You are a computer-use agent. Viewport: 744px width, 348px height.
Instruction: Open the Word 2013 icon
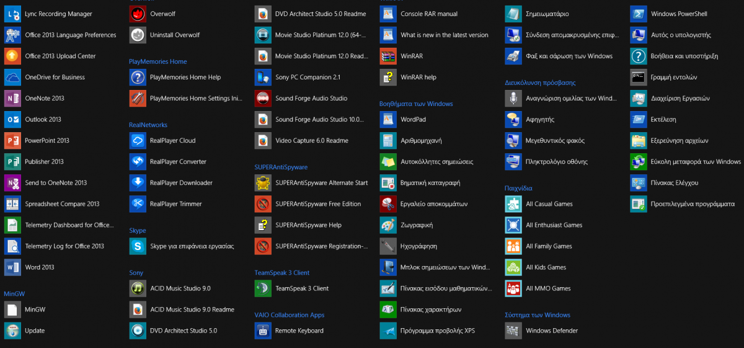pyautogui.click(x=12, y=267)
